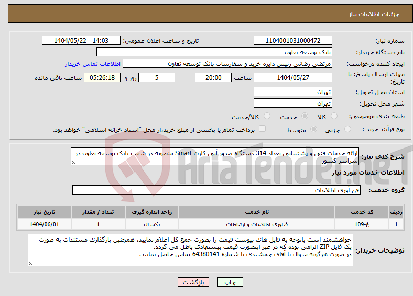
Task: Click the deadline time field 20:00
Action: (x=213, y=77)
